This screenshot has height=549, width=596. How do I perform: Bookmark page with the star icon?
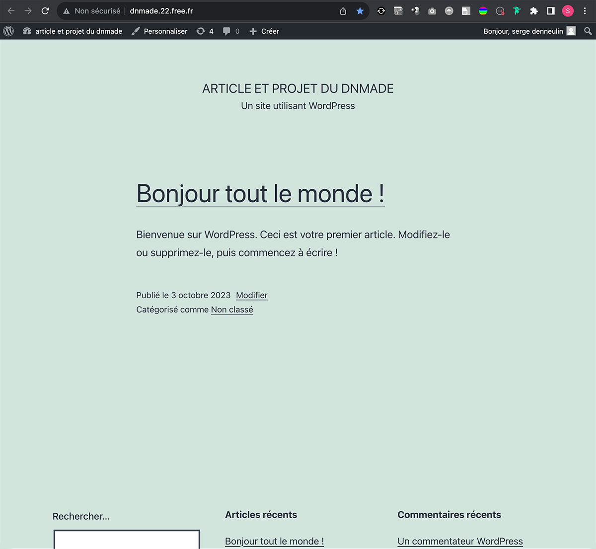(x=360, y=11)
